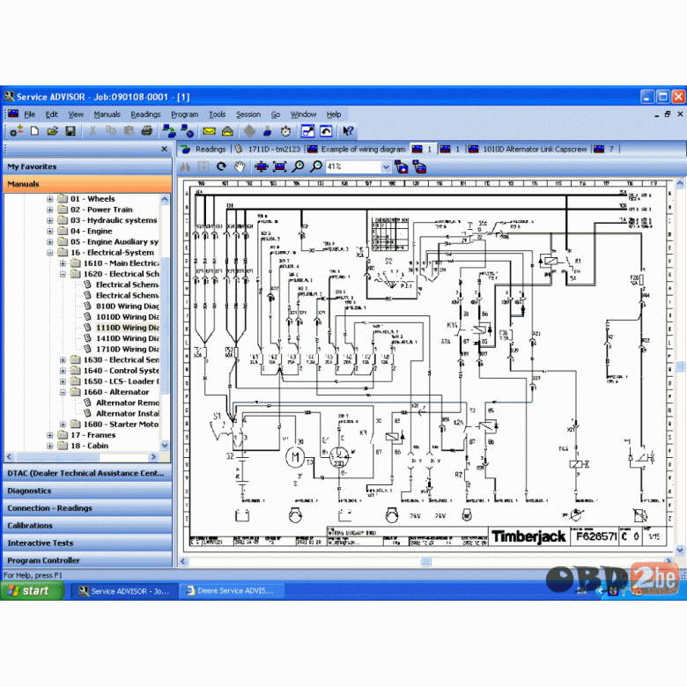Open the Session menu
Viewport: 687px width, 687px height.
tap(248, 114)
